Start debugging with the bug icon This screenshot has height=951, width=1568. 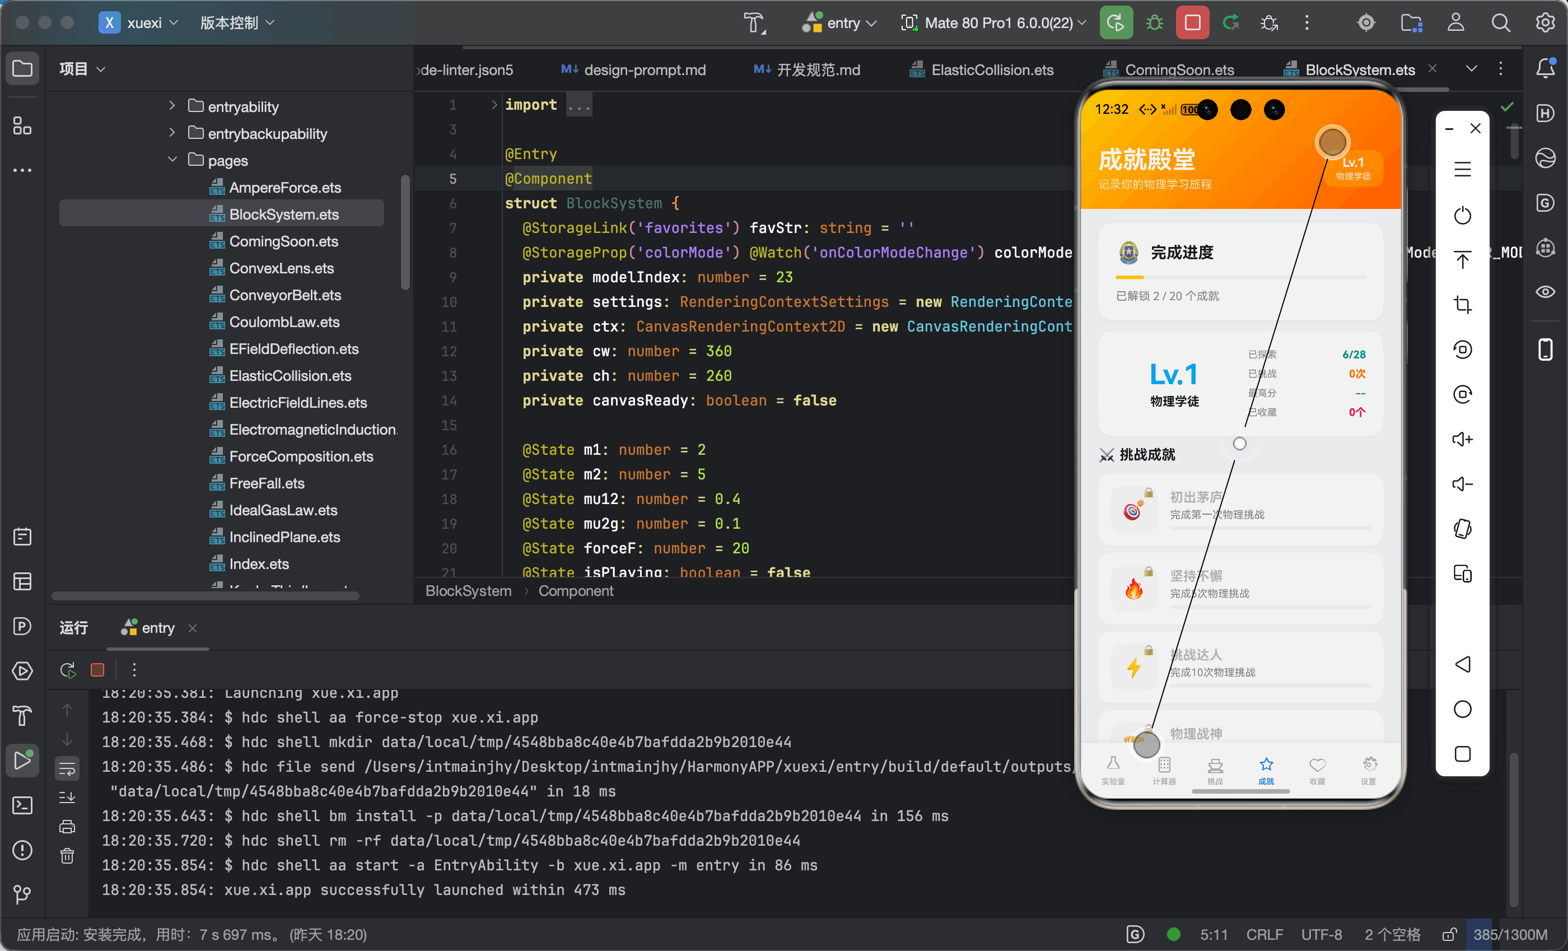1154,23
